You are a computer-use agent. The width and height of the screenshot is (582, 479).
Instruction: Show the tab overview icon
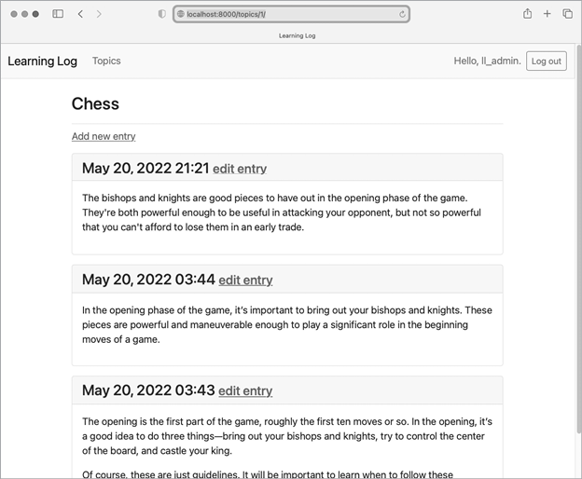[x=567, y=14]
